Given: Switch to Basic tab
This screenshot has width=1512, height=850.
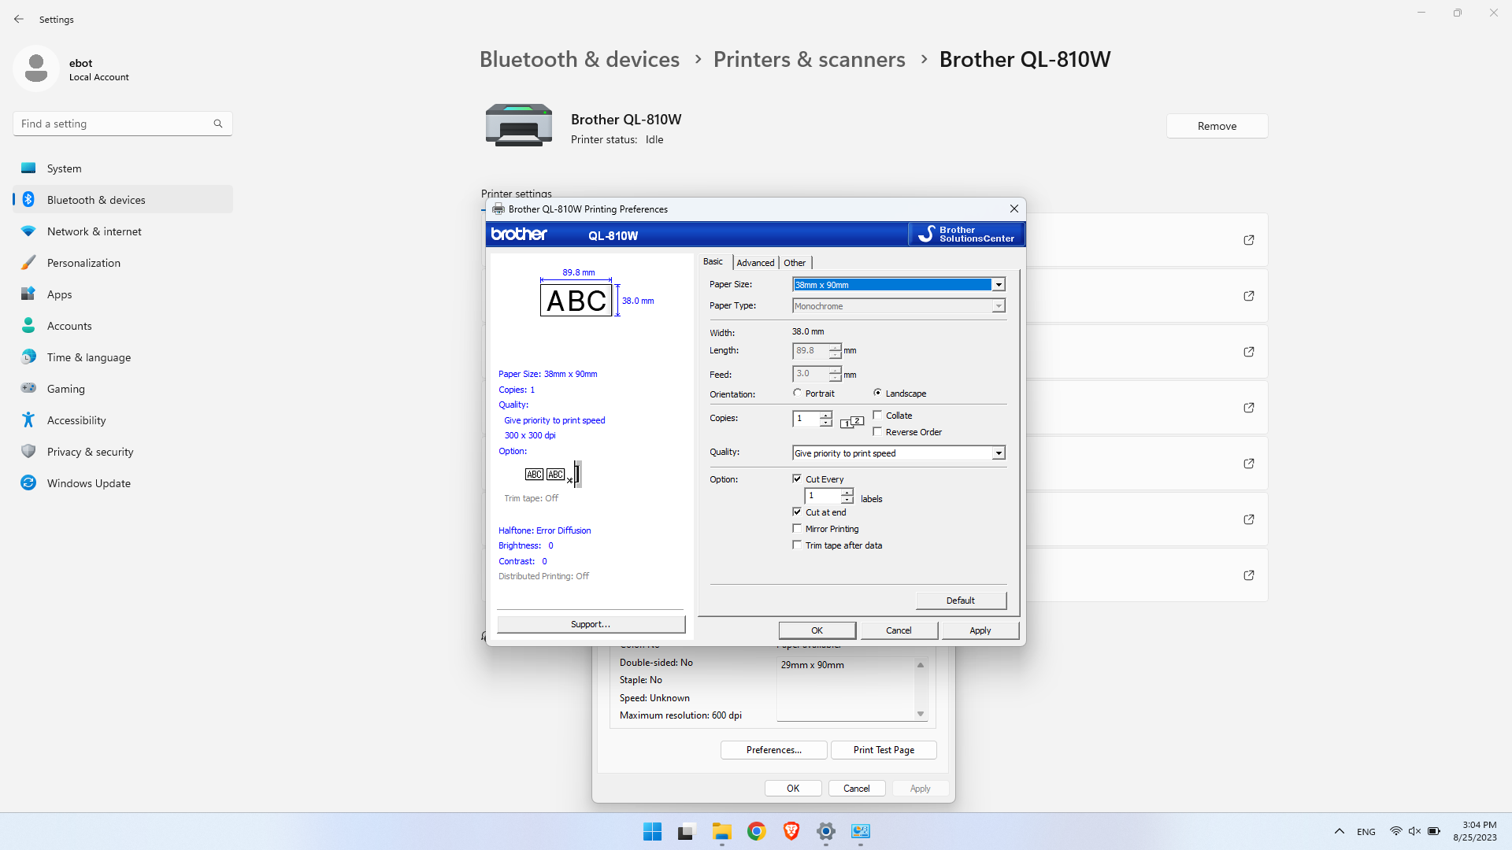Looking at the screenshot, I should (713, 261).
